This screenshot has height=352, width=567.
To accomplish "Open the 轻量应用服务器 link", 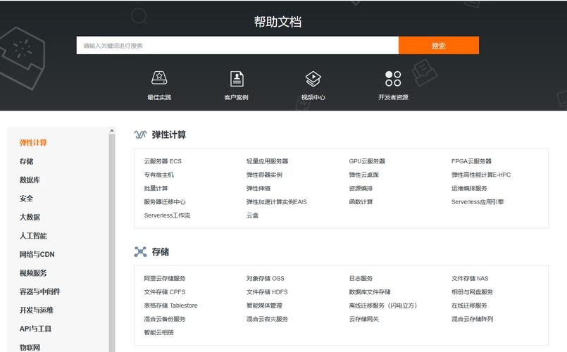I will [x=267, y=161].
